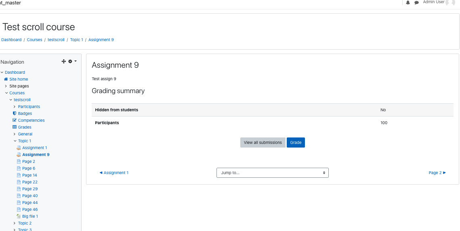
Task: Open Page 22 in the navigation tree
Action: point(30,182)
